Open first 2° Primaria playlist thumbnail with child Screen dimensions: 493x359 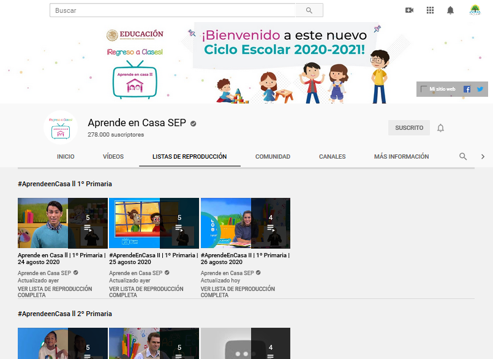tap(62, 343)
